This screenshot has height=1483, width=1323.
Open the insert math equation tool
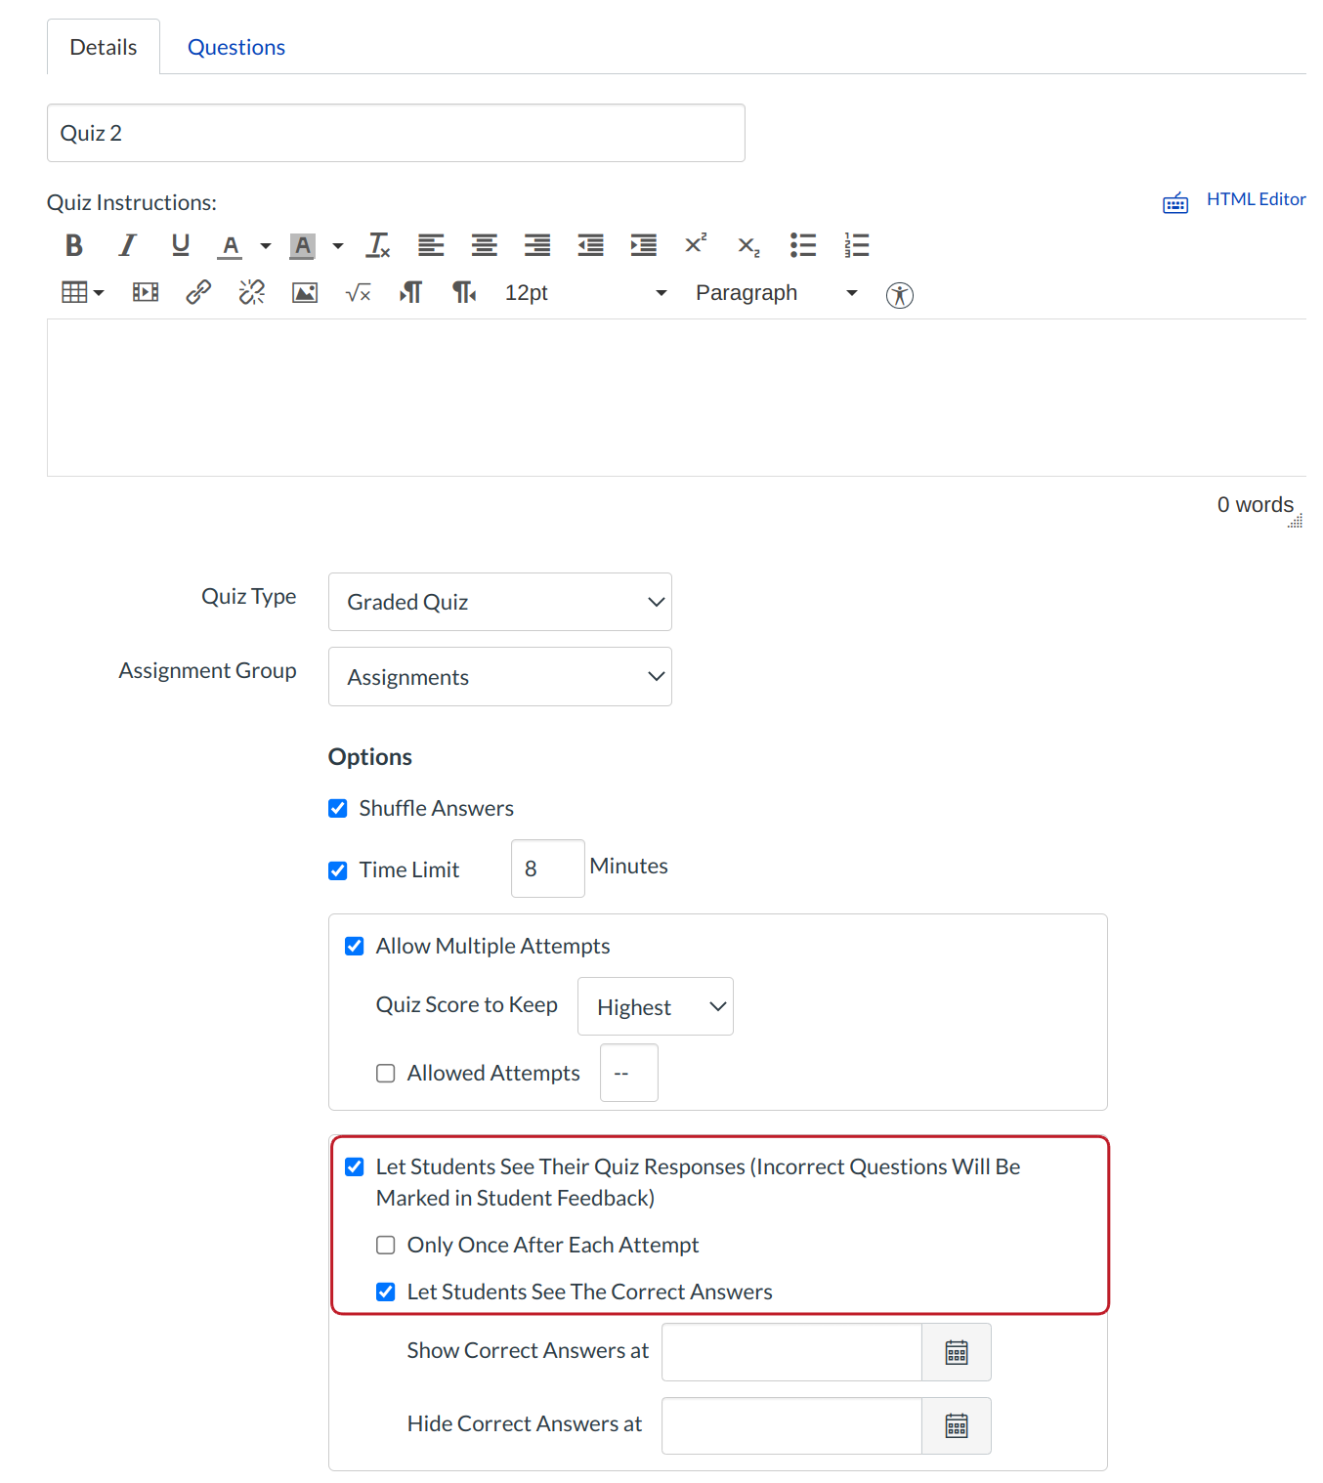(x=358, y=292)
